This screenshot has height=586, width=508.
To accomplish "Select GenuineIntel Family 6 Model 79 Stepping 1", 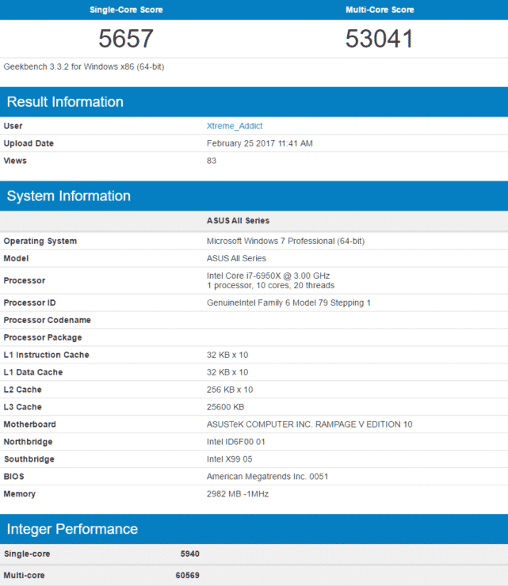I will pyautogui.click(x=288, y=303).
